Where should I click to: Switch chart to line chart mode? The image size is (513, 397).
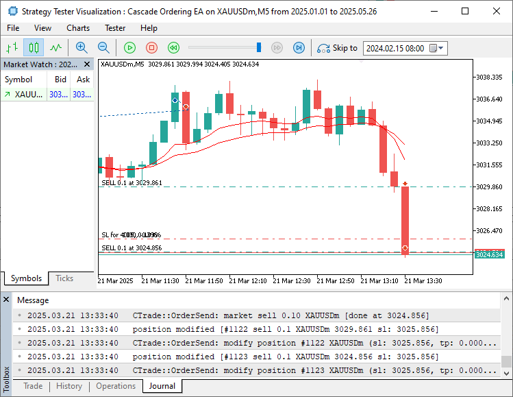click(55, 47)
